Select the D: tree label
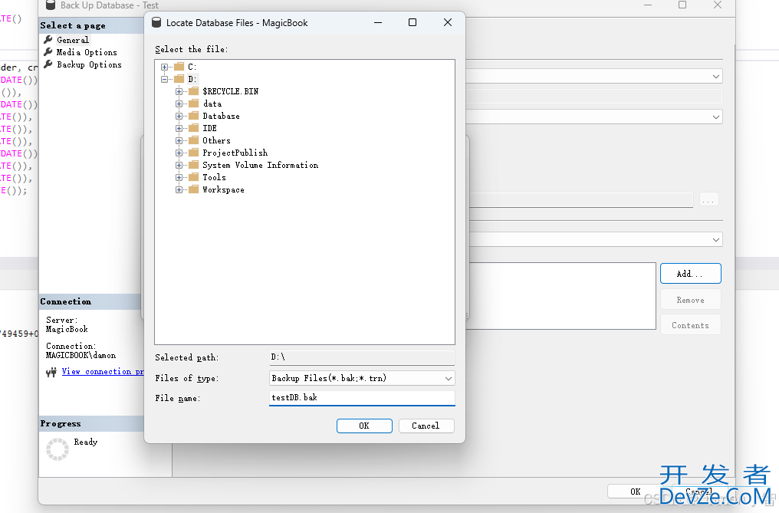The image size is (779, 513). coord(192,79)
